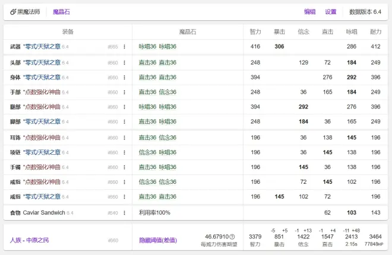Expand the 手镯 row options menu
Viewport: 392px width, 255px height.
124,167
